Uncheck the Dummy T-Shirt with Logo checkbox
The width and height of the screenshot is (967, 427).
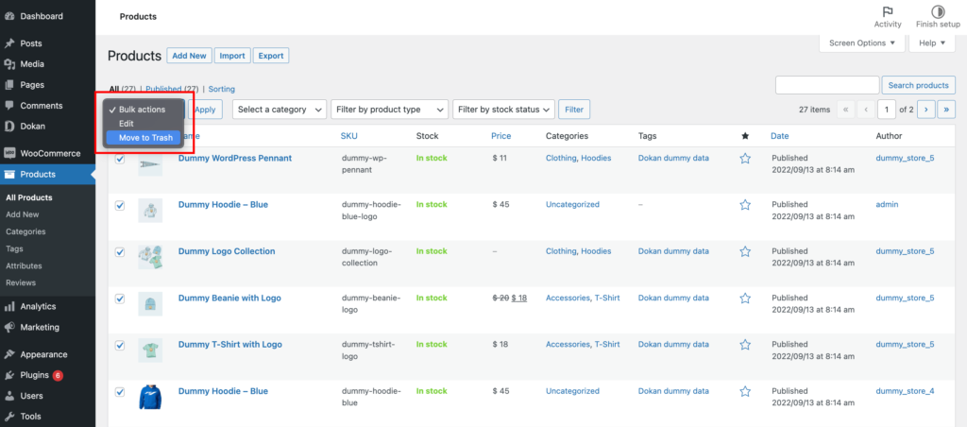[120, 345]
